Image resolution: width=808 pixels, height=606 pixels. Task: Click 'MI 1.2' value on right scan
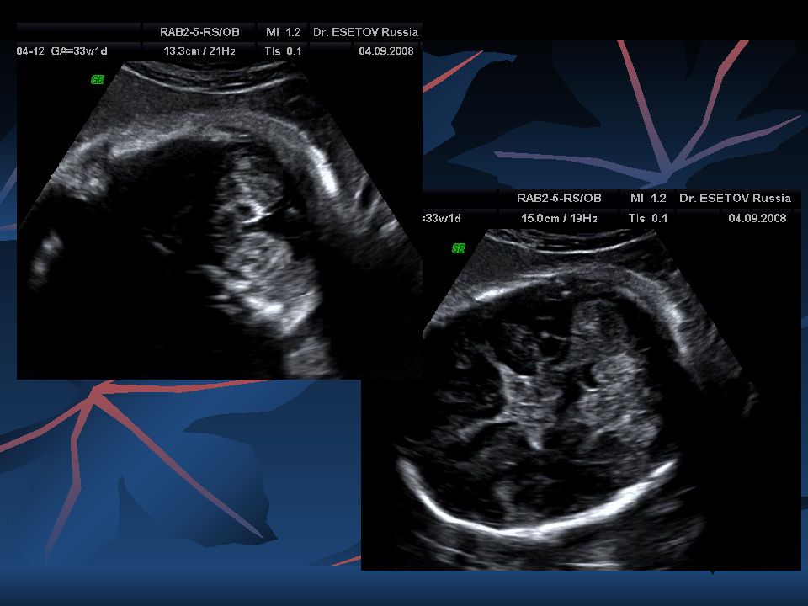click(648, 198)
